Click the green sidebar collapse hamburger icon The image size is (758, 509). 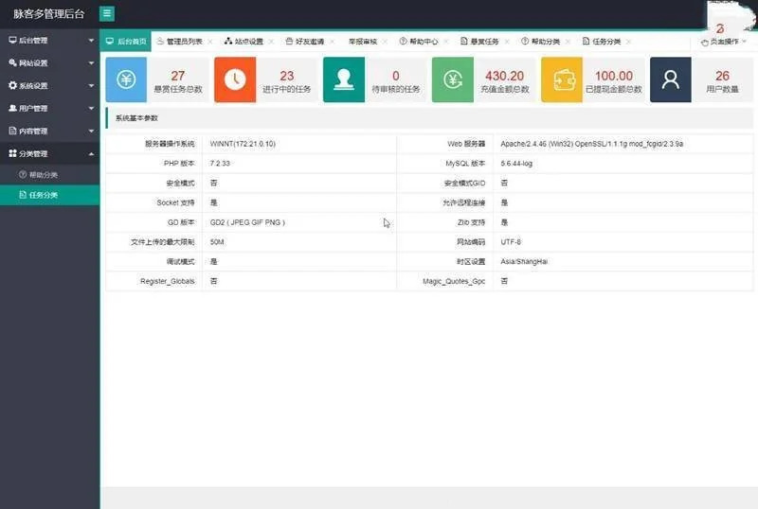tap(107, 13)
